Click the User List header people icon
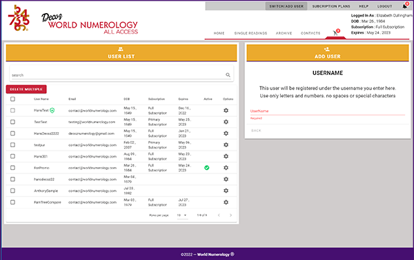The image size is (414, 260). click(121, 49)
